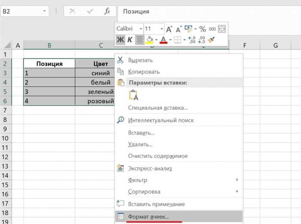Click merge and center icon
This screenshot has width=301, height=224.
pyautogui.click(x=222, y=29)
